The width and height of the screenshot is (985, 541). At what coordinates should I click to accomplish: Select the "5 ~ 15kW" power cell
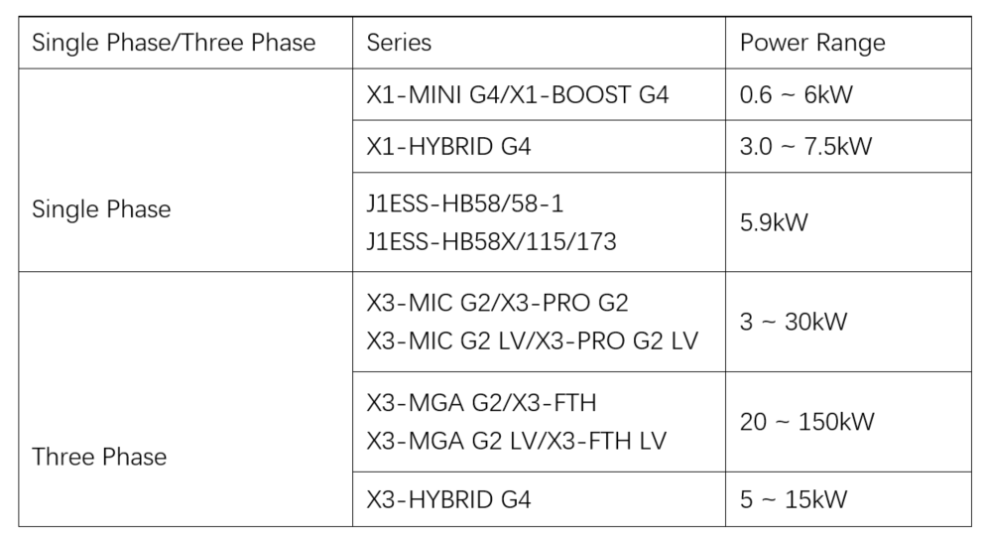794,499
